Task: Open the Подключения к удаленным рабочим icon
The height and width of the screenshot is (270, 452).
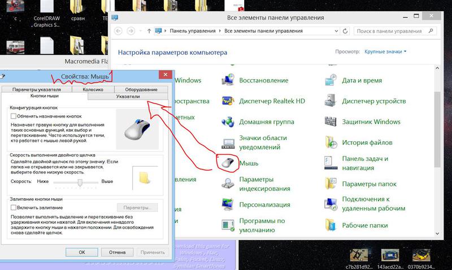Action: point(331,204)
